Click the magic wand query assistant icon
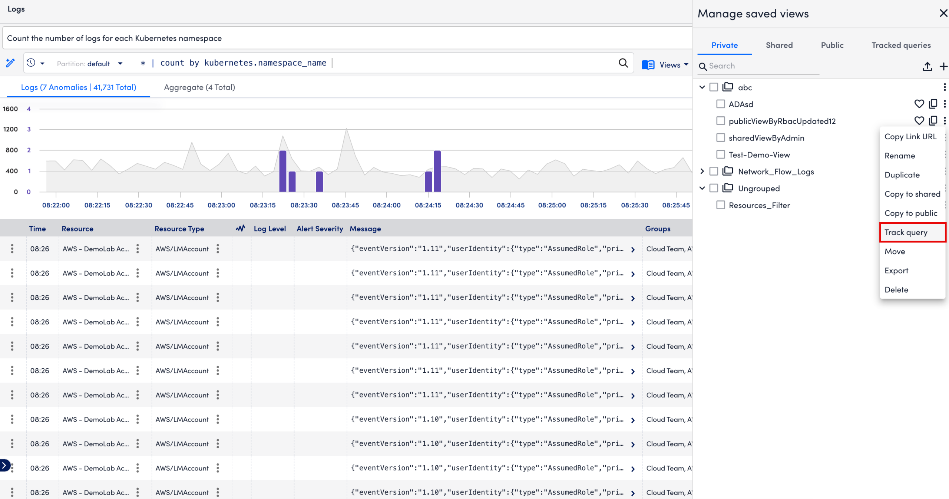 [x=10, y=63]
